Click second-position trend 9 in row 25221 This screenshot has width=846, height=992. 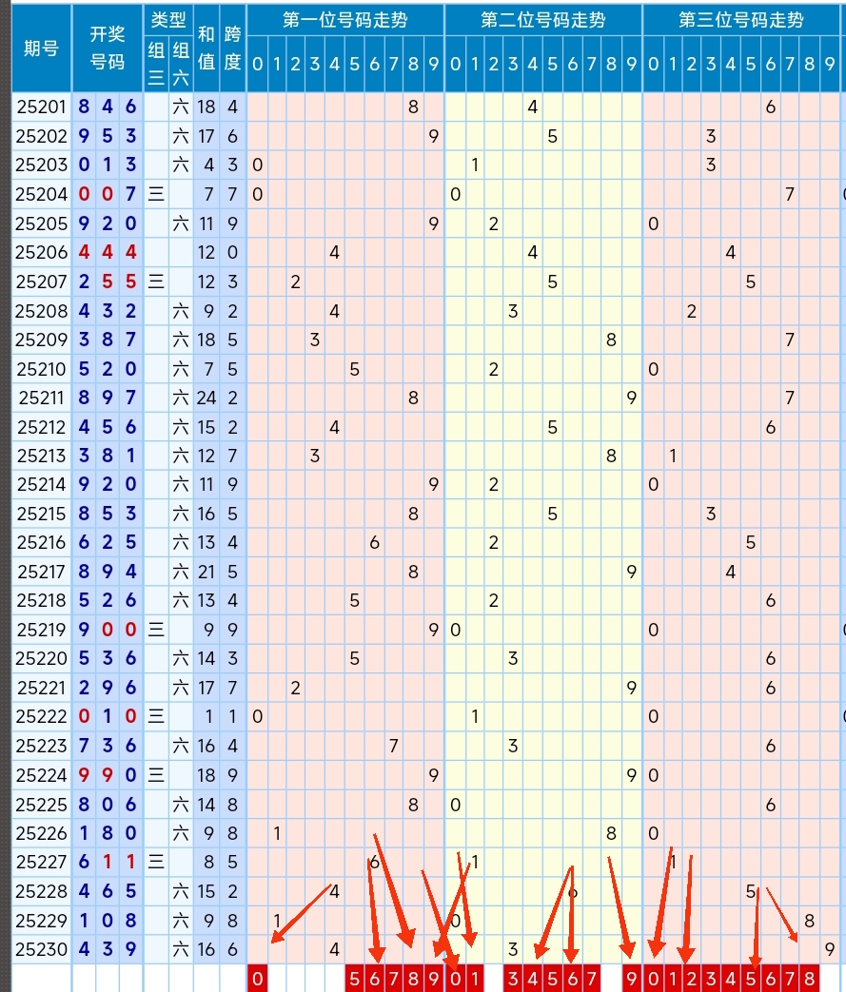point(631,688)
